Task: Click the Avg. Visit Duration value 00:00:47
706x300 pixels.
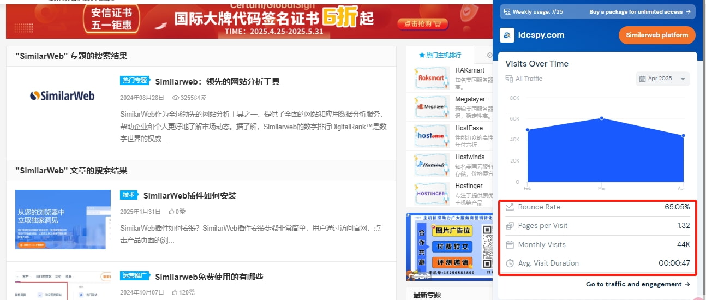Action: click(x=674, y=263)
